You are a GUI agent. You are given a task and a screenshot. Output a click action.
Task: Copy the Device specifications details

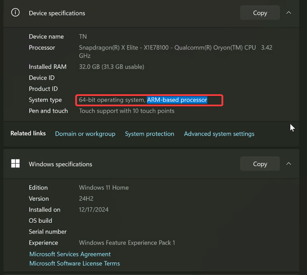click(x=260, y=13)
